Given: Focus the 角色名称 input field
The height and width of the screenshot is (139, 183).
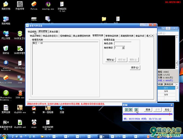Looking at the screenshot, I should point(123,43).
